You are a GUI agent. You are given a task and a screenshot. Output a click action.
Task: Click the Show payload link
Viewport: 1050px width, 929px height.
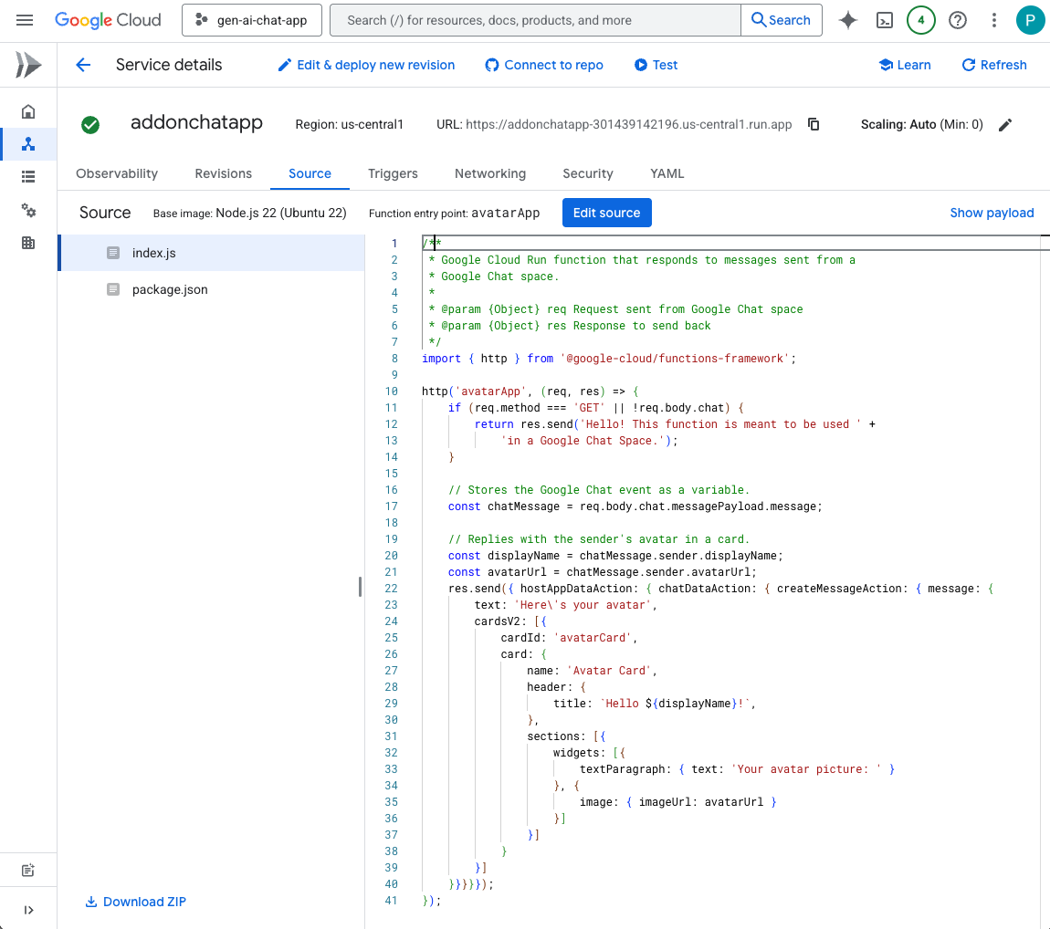992,213
